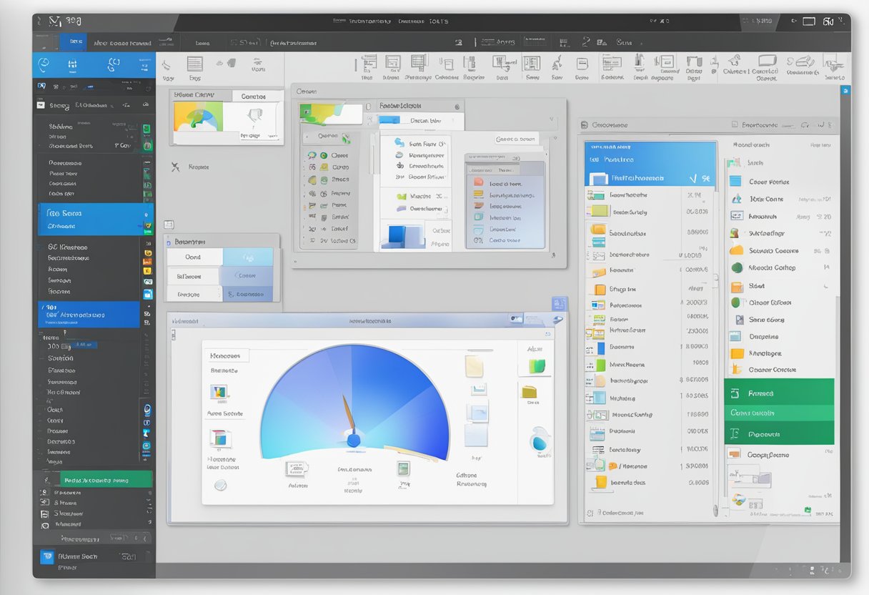Open the green folder icon in the gauge window
This screenshot has width=869, height=595.
tap(536, 367)
